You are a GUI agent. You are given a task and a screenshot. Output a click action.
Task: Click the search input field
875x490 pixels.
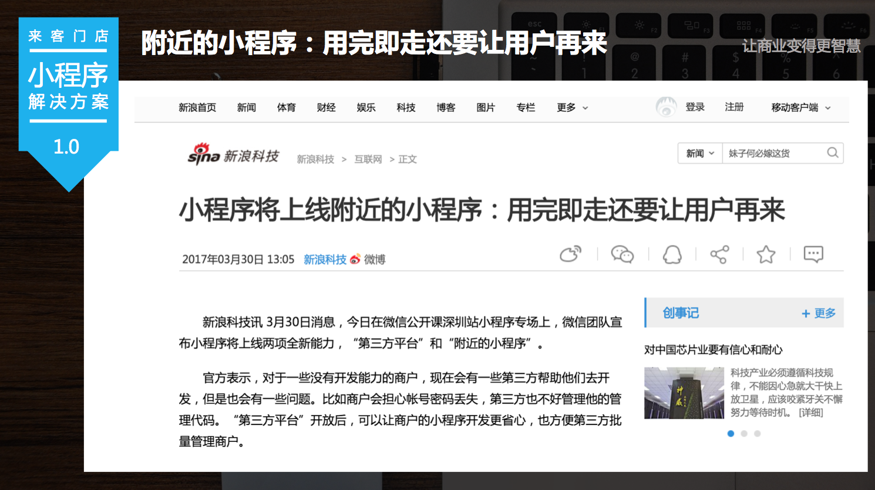(774, 154)
